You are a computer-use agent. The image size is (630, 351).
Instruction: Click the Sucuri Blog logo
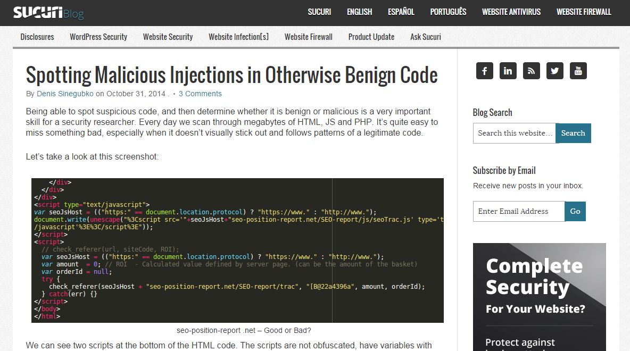(48, 13)
